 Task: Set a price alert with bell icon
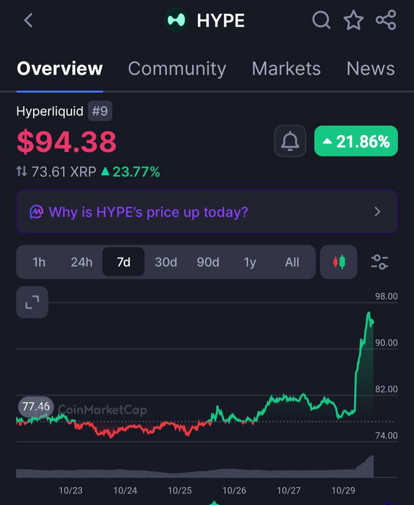pyautogui.click(x=290, y=141)
